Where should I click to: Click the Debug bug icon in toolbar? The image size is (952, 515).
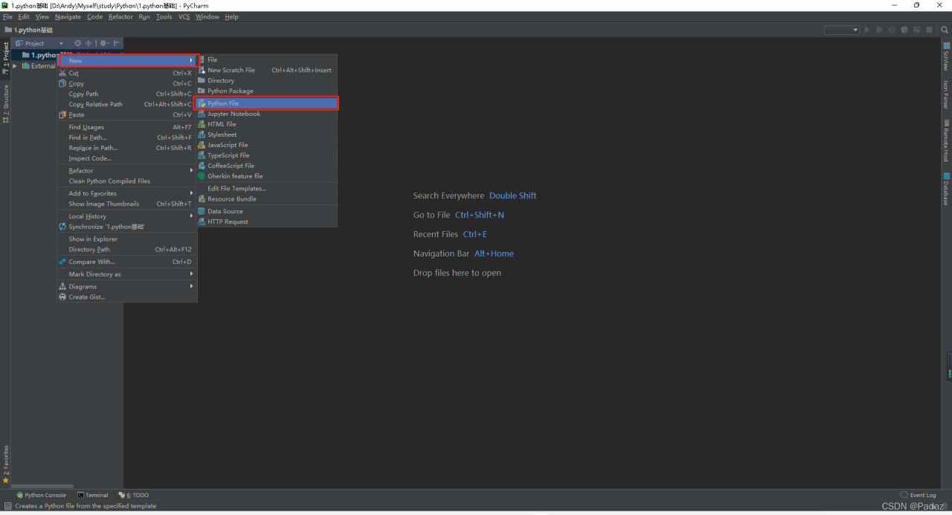879,30
